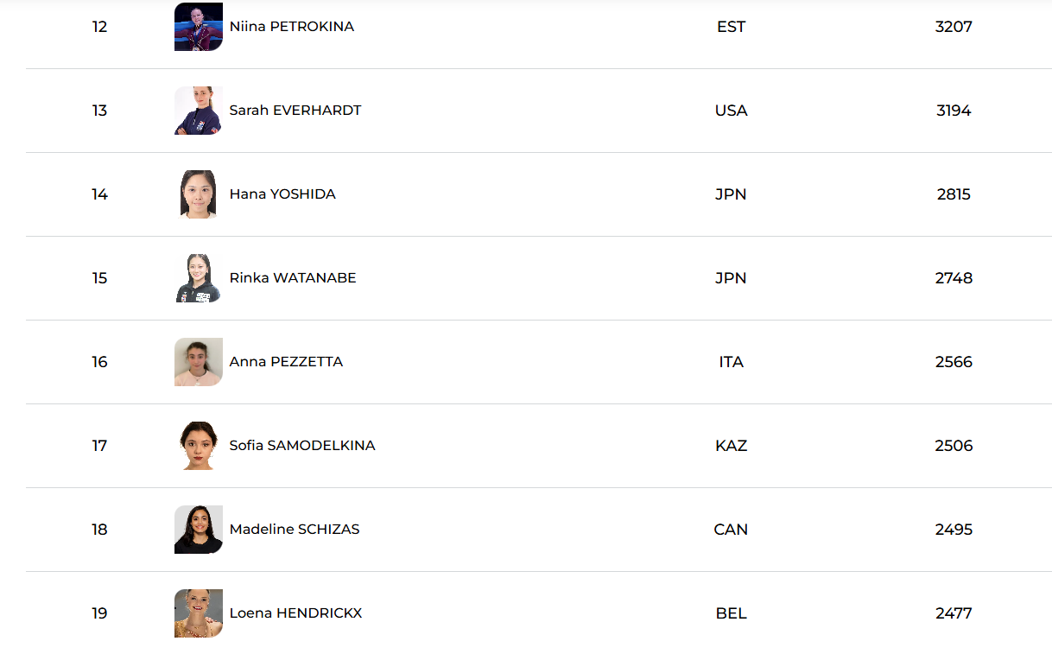Select the Rinka WATANABE name
The height and width of the screenshot is (654, 1052).
(293, 278)
